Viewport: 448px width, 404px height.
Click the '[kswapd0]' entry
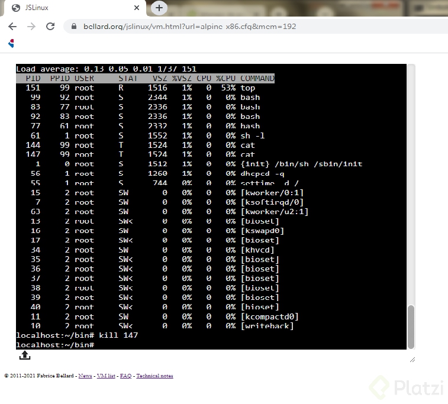pos(262,231)
